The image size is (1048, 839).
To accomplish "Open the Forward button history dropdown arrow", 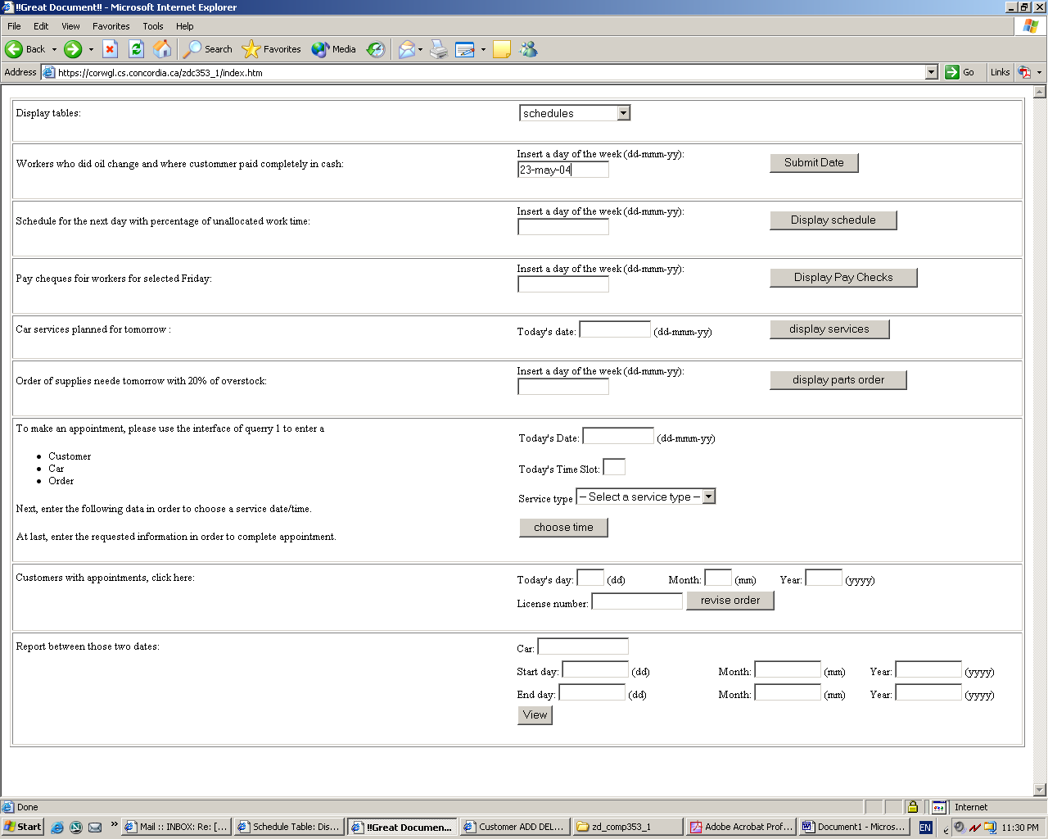I will coord(91,49).
